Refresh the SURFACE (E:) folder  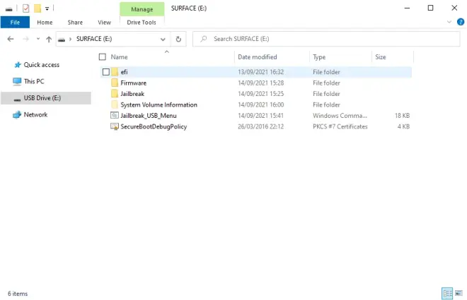click(178, 39)
